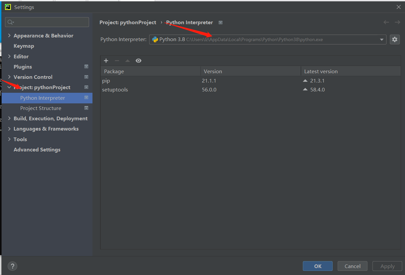
Task: Click the PyCharm logo in title bar
Action: pos(8,7)
